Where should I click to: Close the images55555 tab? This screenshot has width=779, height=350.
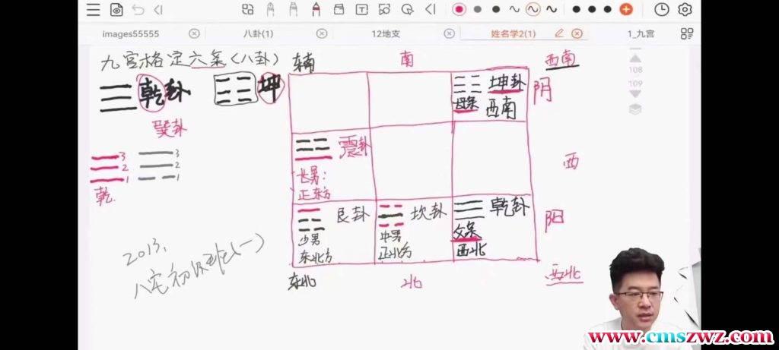(194, 33)
